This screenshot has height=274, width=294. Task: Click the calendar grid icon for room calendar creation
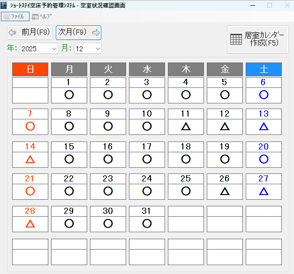click(x=236, y=39)
